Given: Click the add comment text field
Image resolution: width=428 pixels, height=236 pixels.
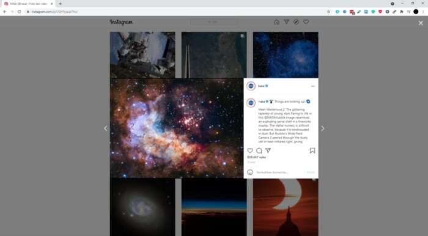Looking at the screenshot, I should [x=281, y=172].
